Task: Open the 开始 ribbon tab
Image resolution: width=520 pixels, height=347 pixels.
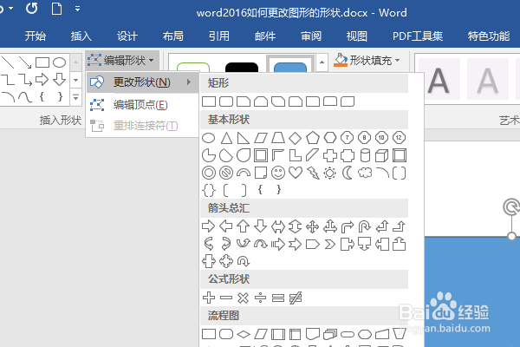Action: 36,36
